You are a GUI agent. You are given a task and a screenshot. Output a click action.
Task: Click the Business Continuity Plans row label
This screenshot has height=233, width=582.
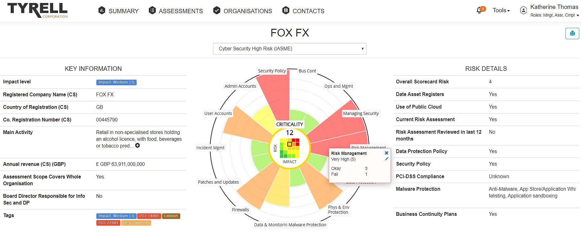(426, 214)
